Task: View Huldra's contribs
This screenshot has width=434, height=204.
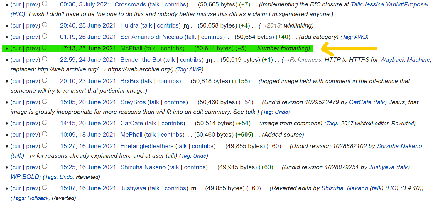Action: pyautogui.click(x=168, y=26)
